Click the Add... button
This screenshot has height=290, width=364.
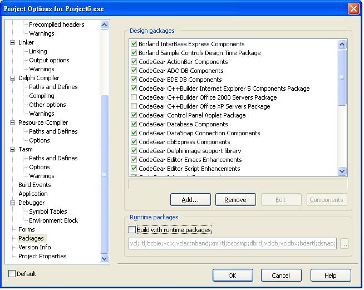[x=190, y=200]
